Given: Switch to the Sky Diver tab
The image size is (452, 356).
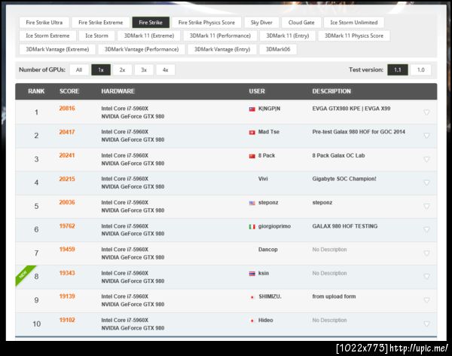Looking at the screenshot, I should 261,22.
